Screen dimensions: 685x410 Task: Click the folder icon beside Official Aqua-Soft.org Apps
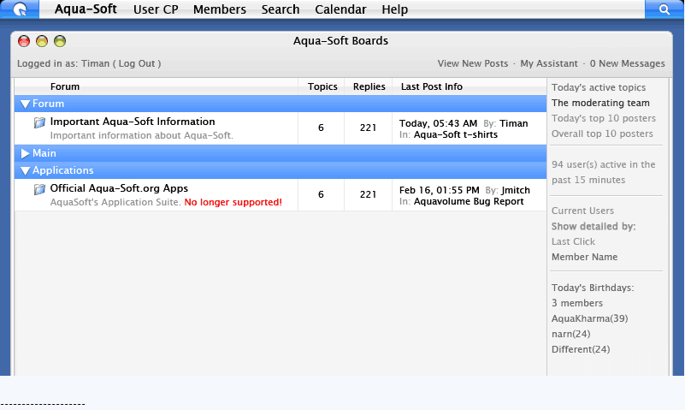pos(39,189)
